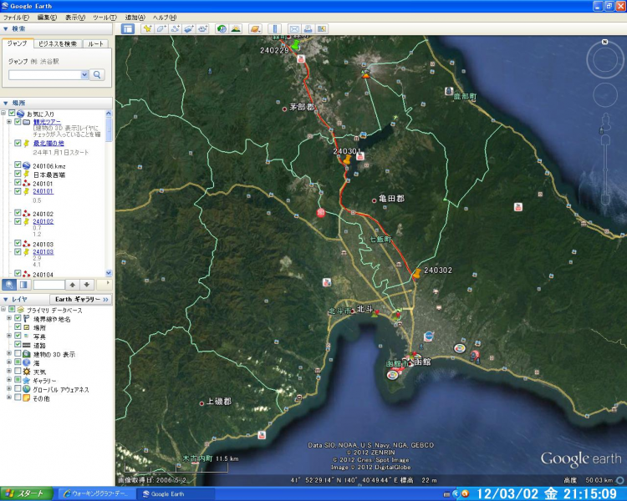Uncheck お気に入り folder checkbox
The height and width of the screenshot is (501, 627).
click(x=12, y=114)
